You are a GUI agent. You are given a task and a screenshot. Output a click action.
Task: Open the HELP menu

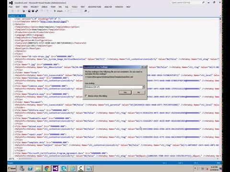[128, 7]
